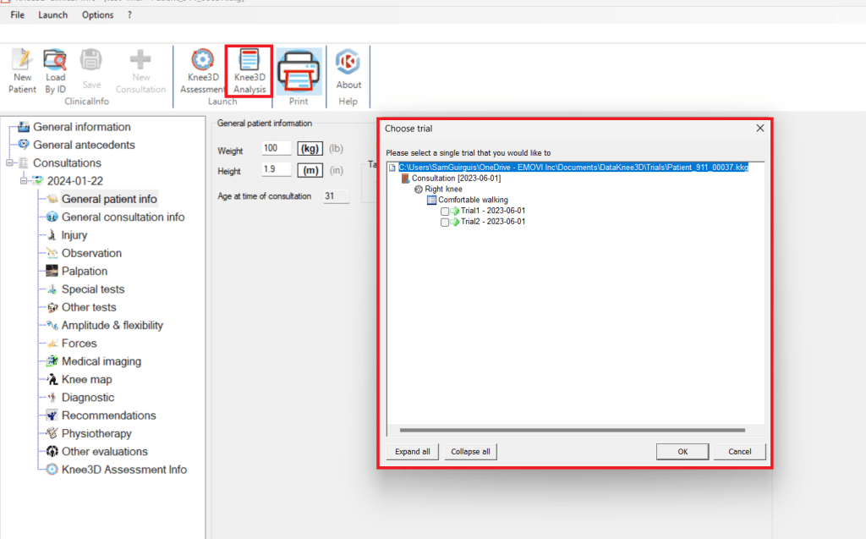The width and height of the screenshot is (866, 539).
Task: Check the Trial2 - 2023-06-01 checkbox
Action: (x=445, y=223)
